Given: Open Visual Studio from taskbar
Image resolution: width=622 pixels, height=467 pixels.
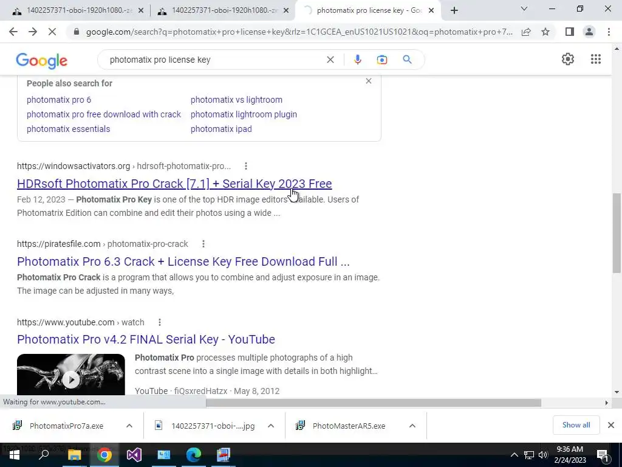Looking at the screenshot, I should pyautogui.click(x=134, y=455).
